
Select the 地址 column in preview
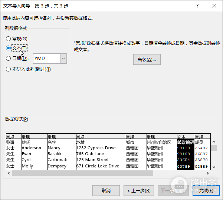(x=81, y=142)
